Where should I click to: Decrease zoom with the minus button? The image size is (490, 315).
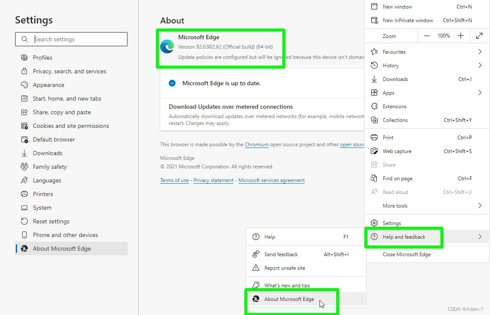pos(427,36)
